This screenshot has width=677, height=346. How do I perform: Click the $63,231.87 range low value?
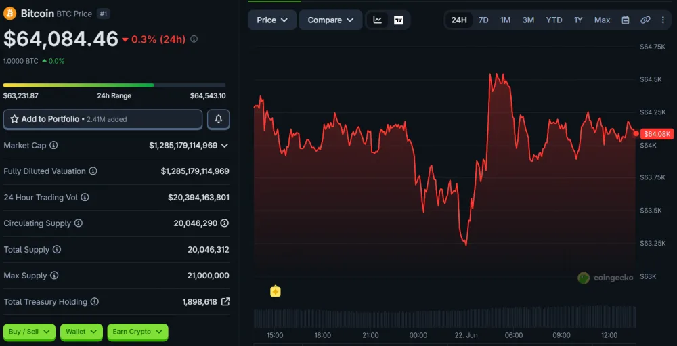21,96
